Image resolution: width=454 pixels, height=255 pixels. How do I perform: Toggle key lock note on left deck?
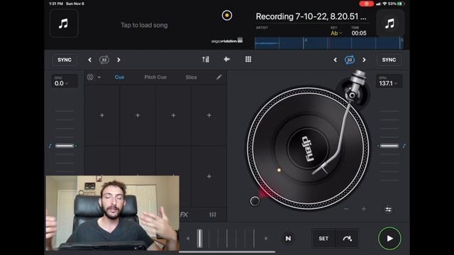(x=50, y=146)
